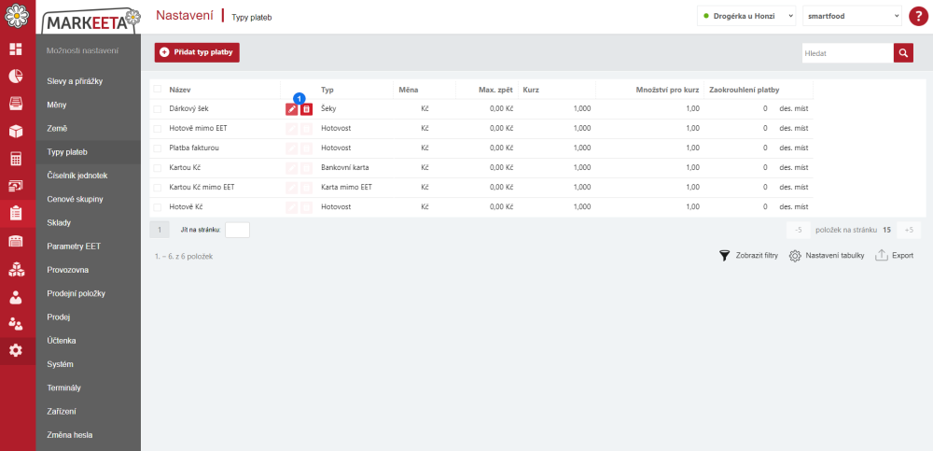The image size is (933, 451).
Task: Sort the table by the Název column
Action: (x=180, y=90)
